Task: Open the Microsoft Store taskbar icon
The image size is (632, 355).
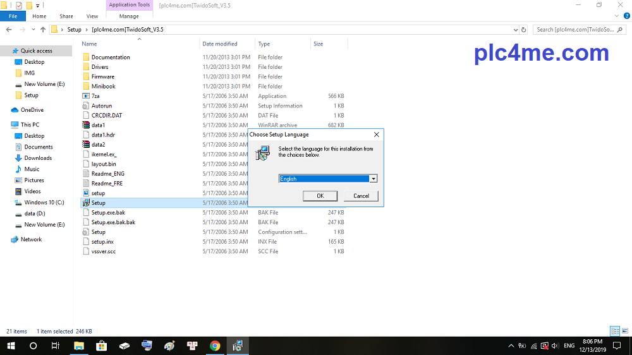Action: pos(101,346)
